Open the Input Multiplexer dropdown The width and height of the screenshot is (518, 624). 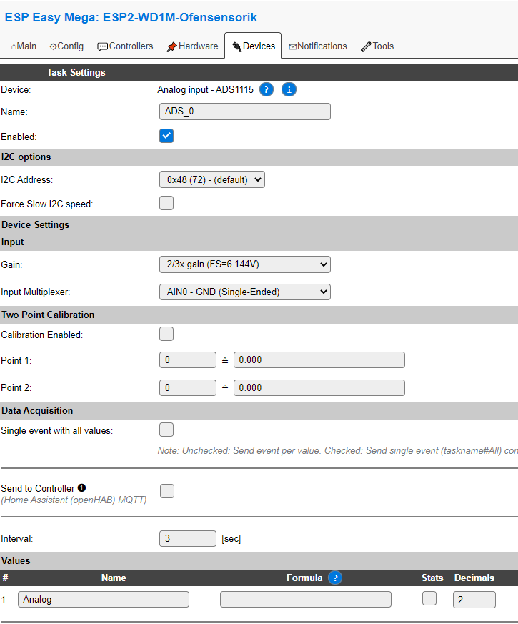tap(245, 292)
